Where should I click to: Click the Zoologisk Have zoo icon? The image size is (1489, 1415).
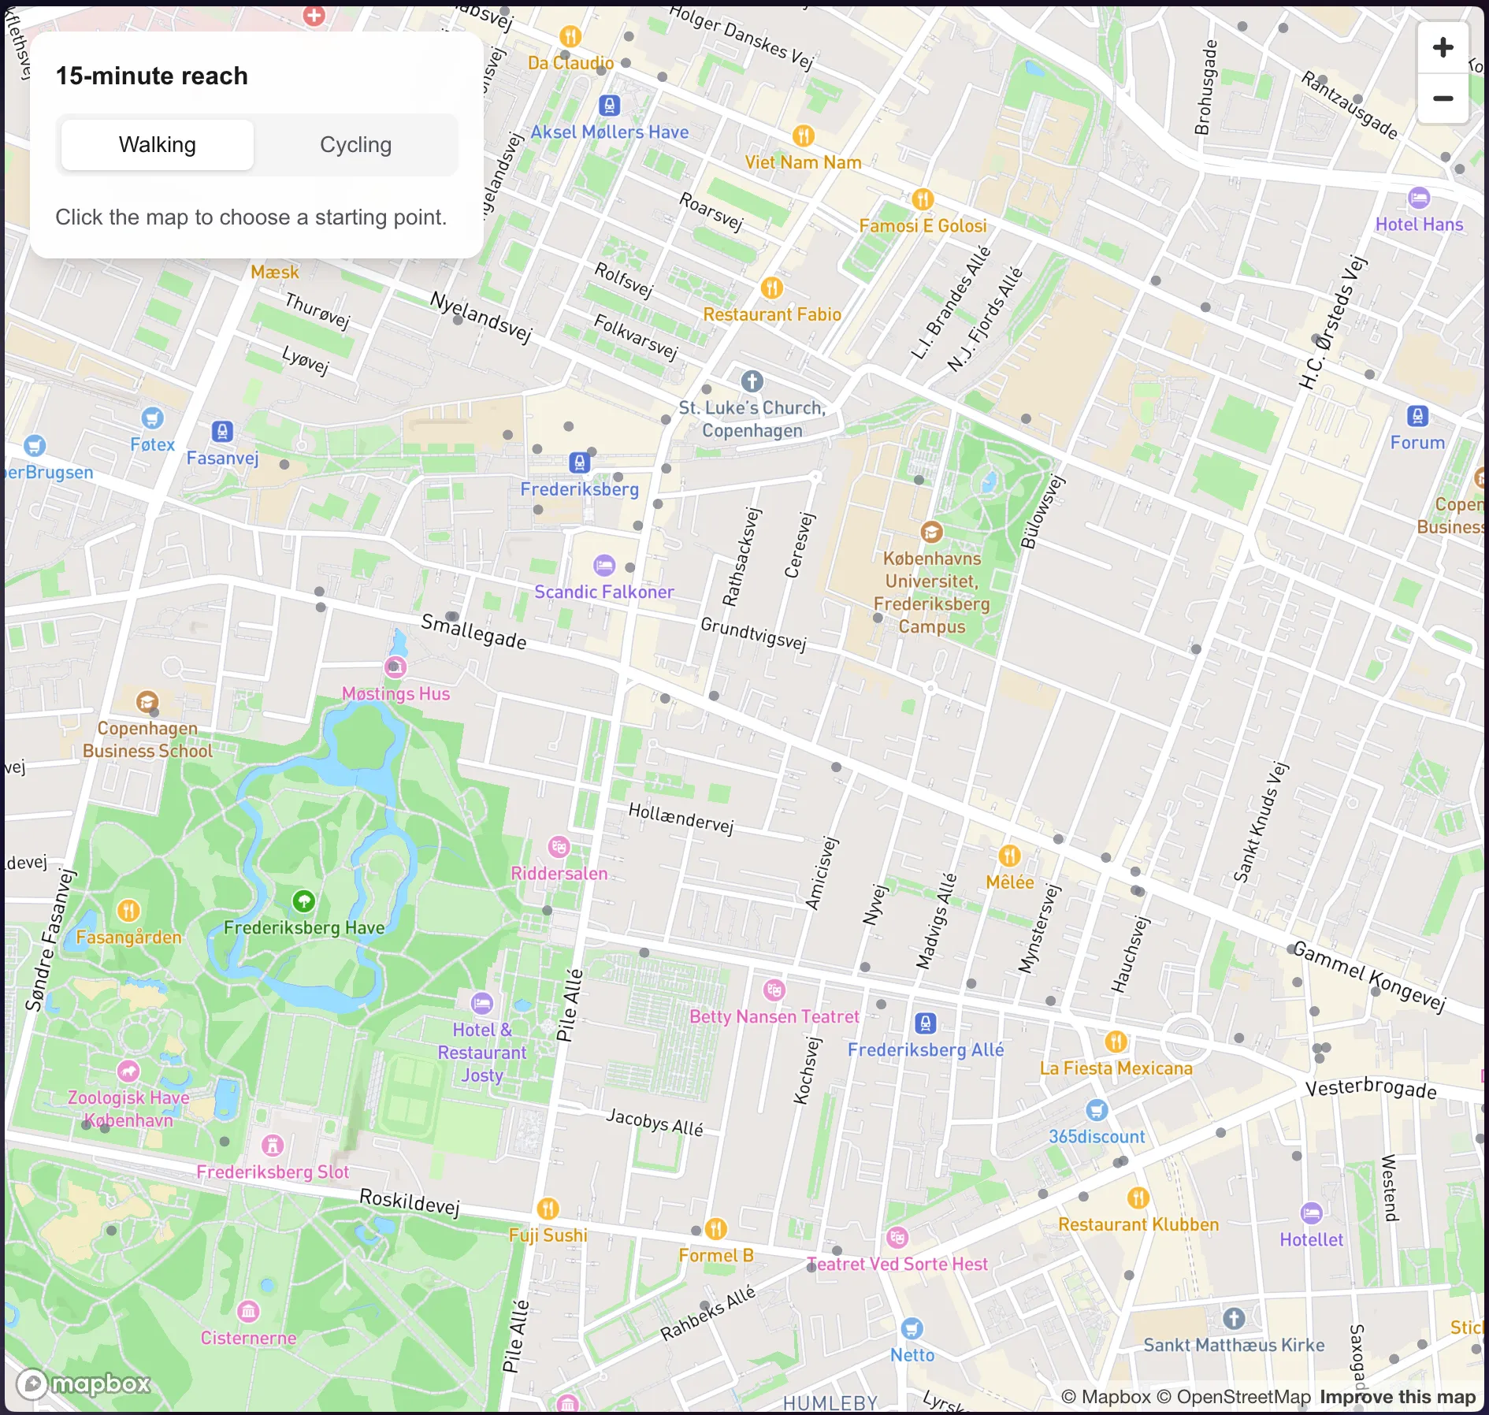(128, 1071)
